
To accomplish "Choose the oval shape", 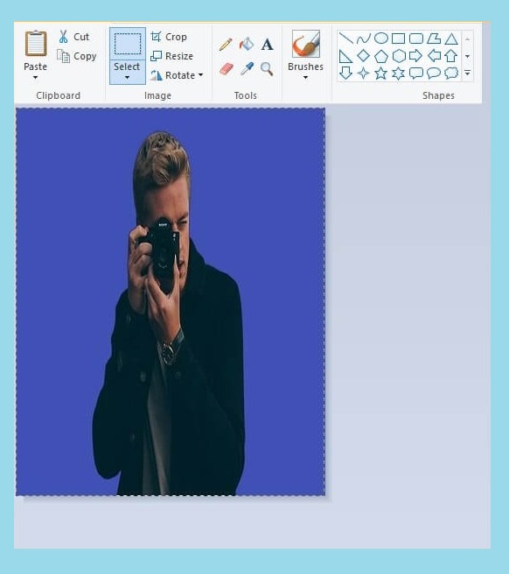I will pos(381,38).
